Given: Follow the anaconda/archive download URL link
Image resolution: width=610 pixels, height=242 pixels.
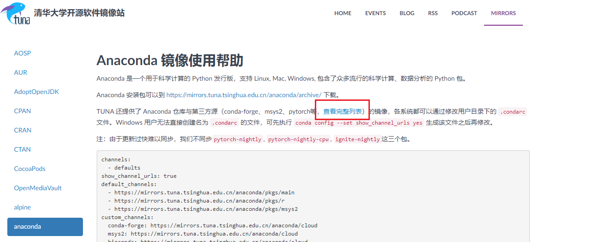Looking at the screenshot, I should (x=244, y=95).
